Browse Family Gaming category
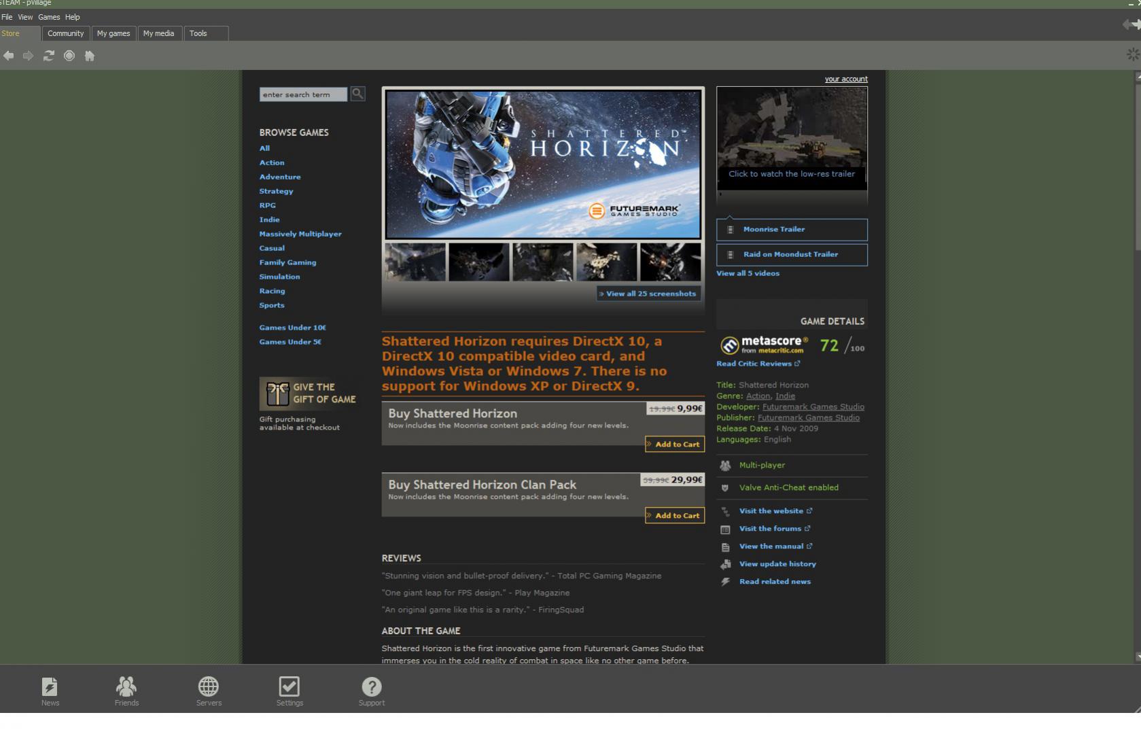 (x=287, y=262)
